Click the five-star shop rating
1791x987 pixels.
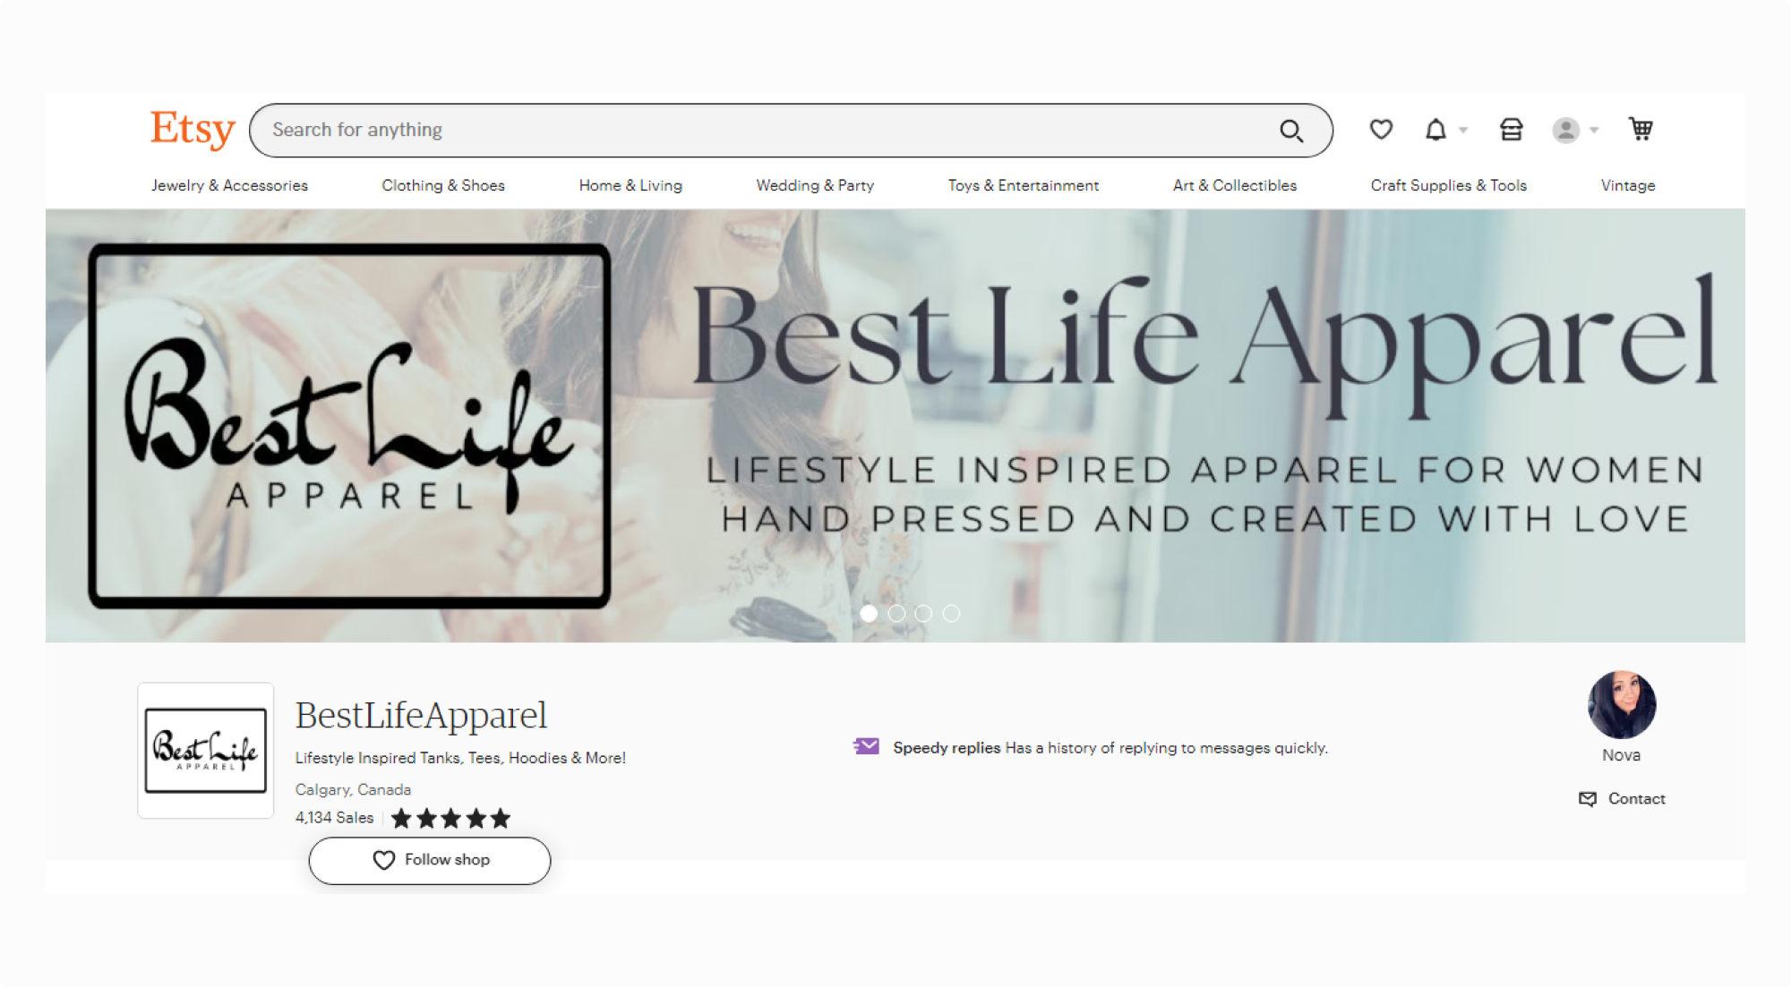tap(450, 818)
